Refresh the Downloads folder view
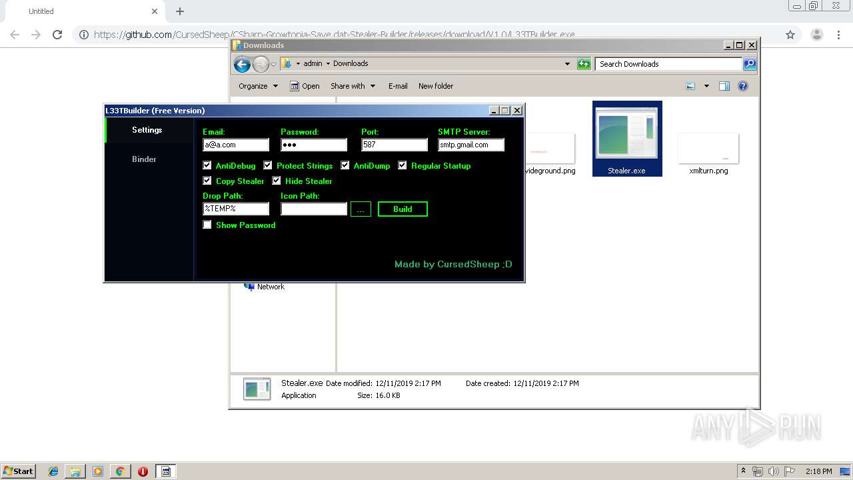This screenshot has height=480, width=853. coord(584,64)
